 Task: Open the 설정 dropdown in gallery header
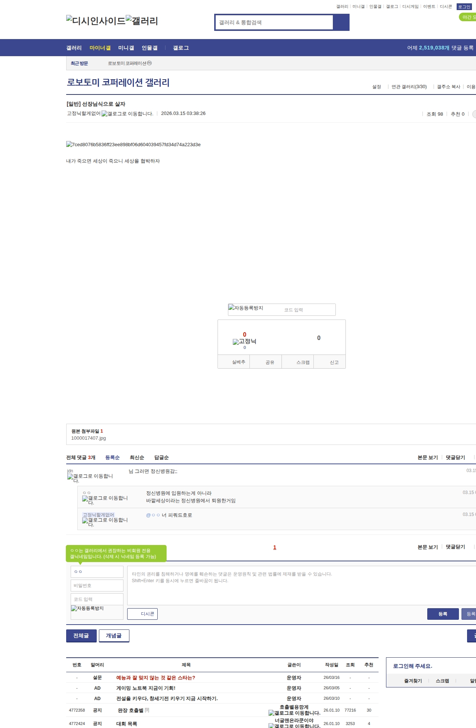coord(377,87)
